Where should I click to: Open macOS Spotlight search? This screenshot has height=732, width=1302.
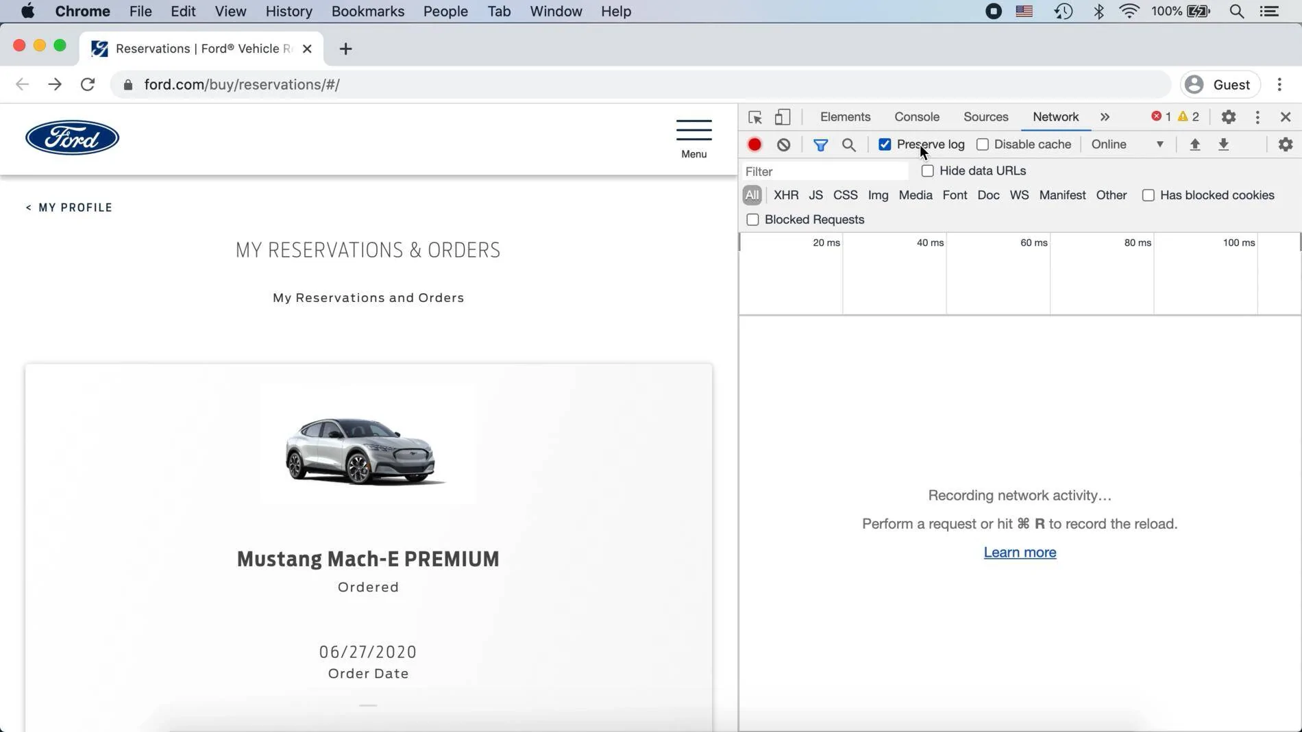(1237, 12)
